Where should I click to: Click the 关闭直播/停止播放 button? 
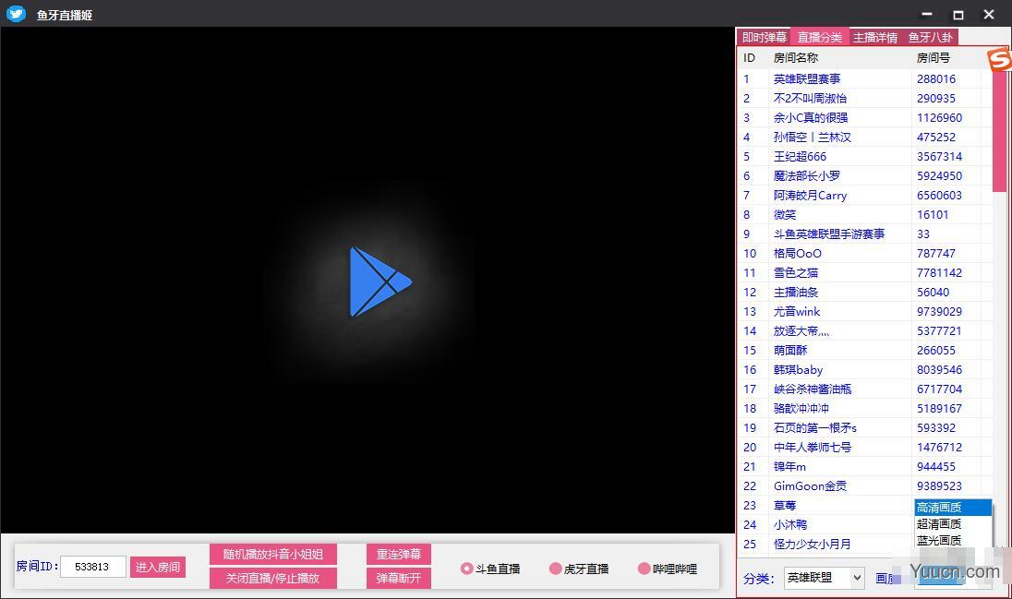pyautogui.click(x=272, y=578)
